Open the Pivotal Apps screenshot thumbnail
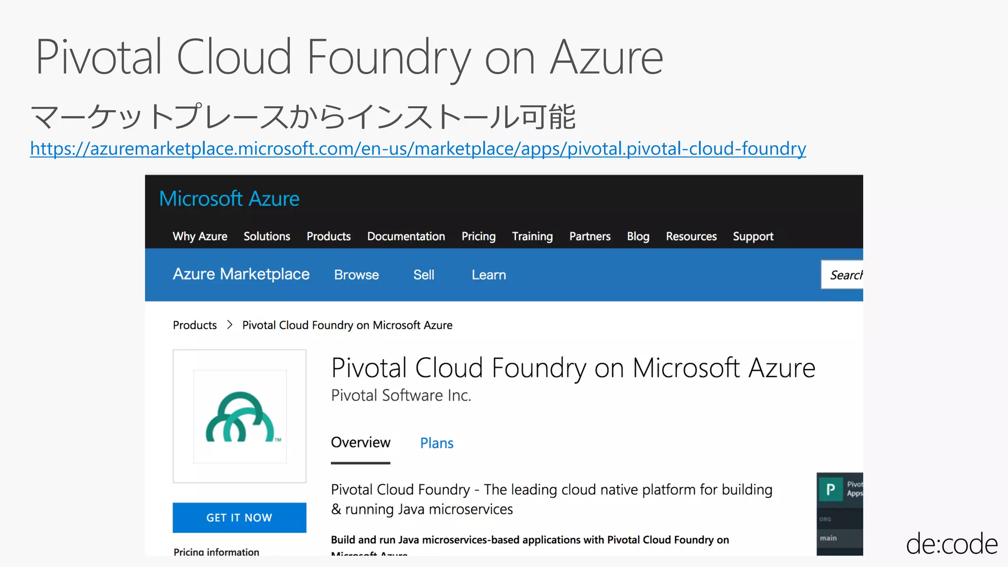This screenshot has width=1008, height=567. tap(840, 514)
